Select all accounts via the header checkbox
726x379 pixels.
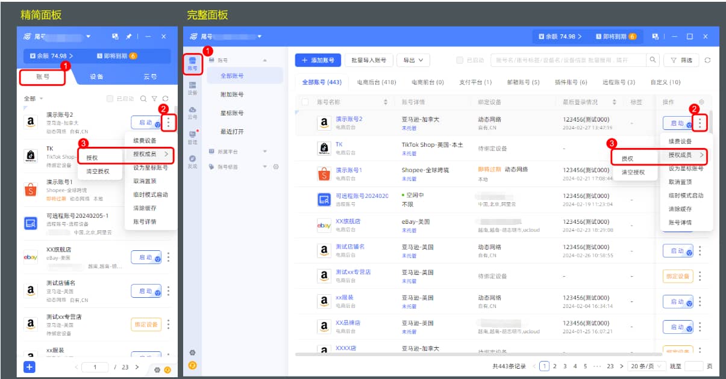click(x=305, y=102)
